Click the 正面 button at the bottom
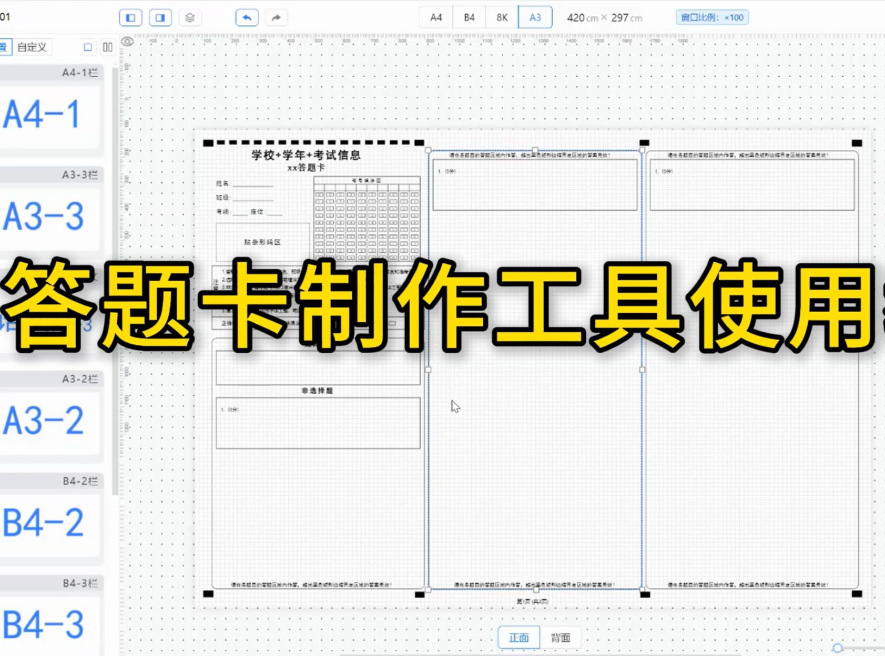This screenshot has height=656, width=885. click(518, 638)
